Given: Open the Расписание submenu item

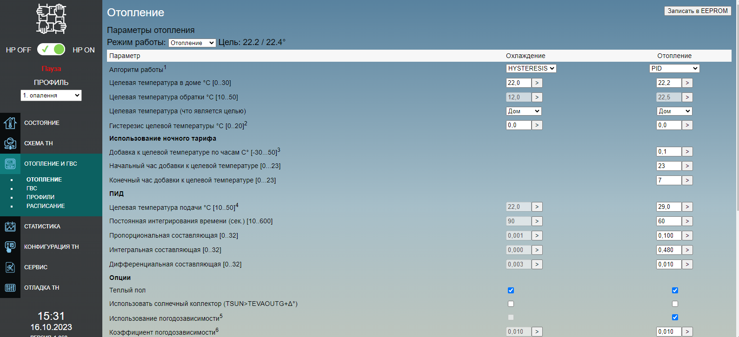Looking at the screenshot, I should pos(46,206).
